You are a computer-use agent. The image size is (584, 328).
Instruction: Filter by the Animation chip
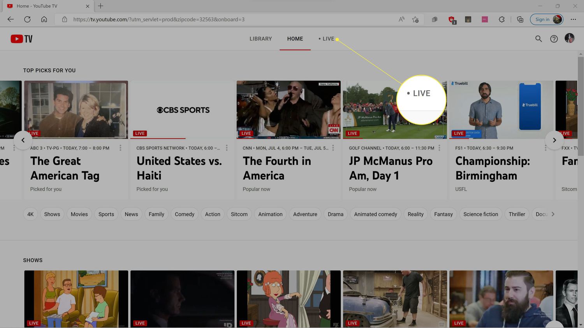(x=270, y=214)
